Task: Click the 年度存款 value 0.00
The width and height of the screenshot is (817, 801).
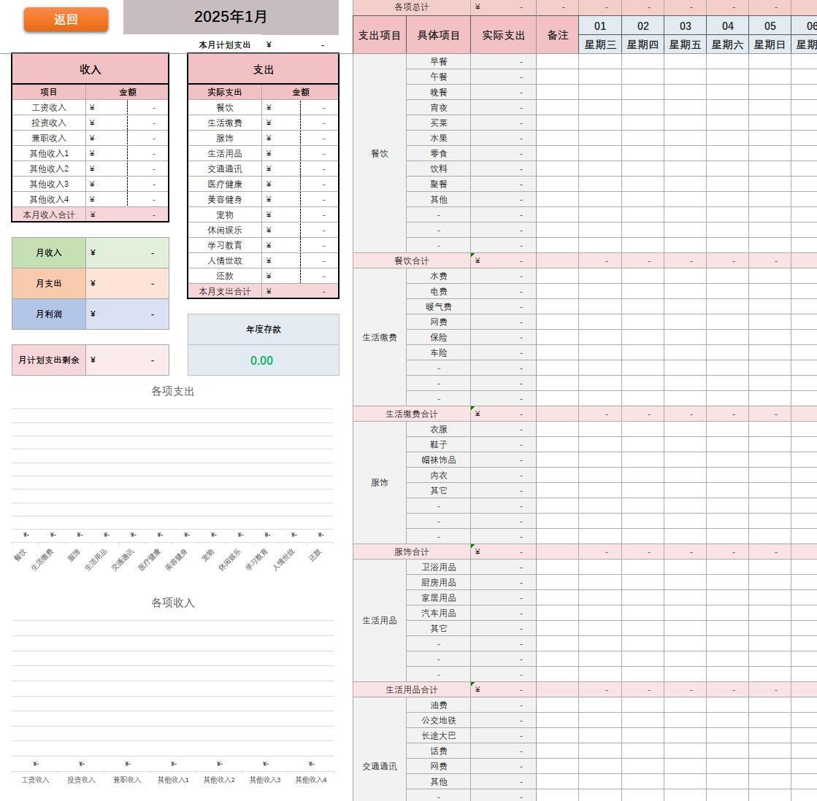Action: tap(262, 360)
